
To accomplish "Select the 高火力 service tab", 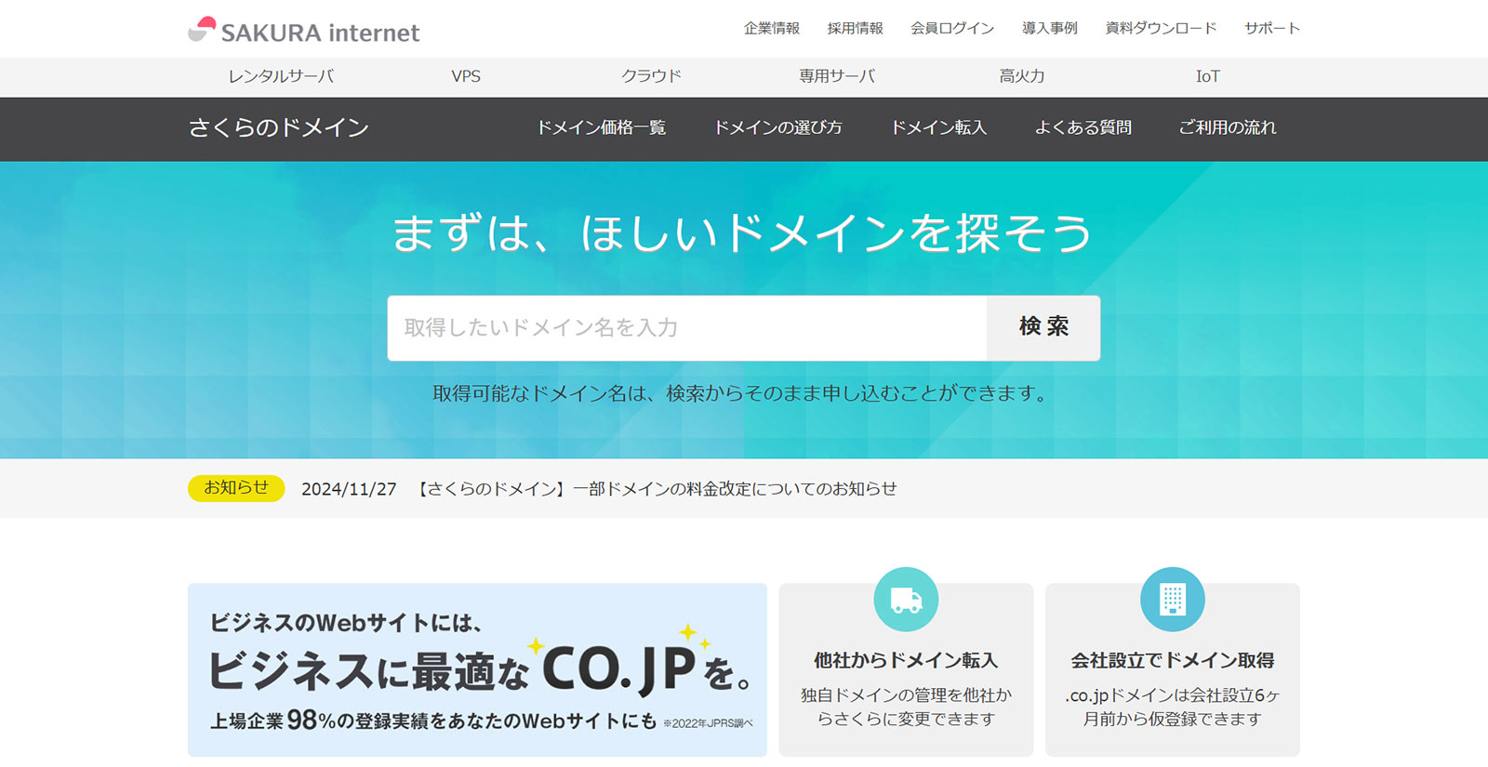I will [1022, 76].
